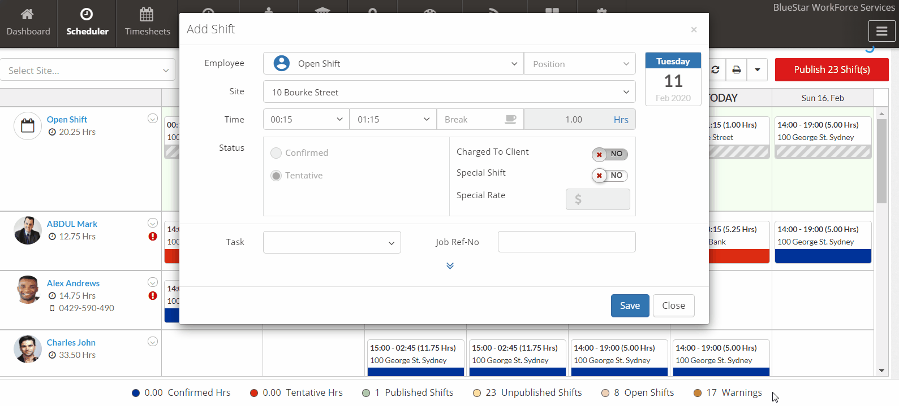Click the Open Shift calendar icon
The width and height of the screenshot is (899, 406).
pos(28,126)
